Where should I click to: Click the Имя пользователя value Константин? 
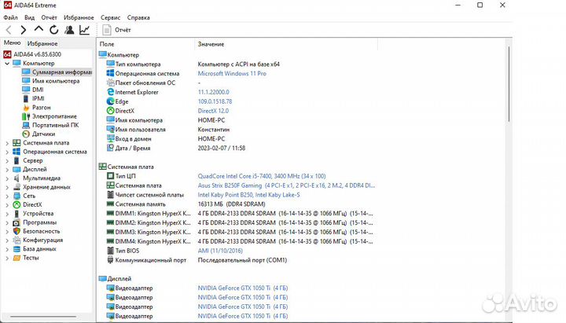click(213, 130)
